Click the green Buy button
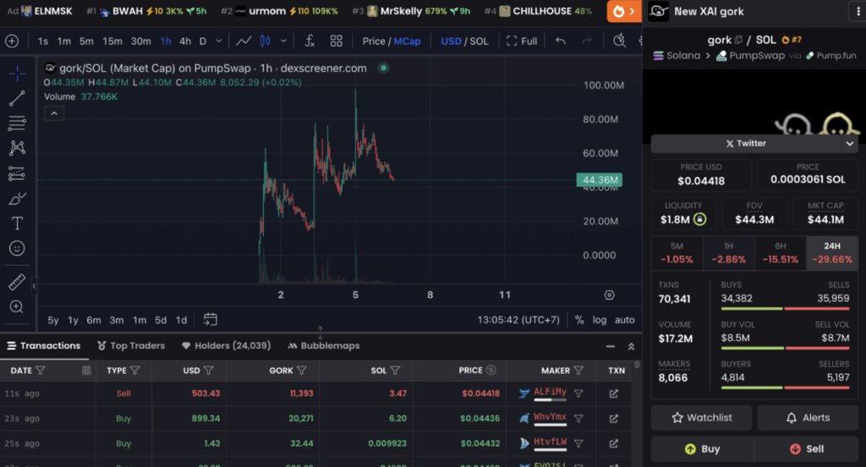Image resolution: width=866 pixels, height=467 pixels. coord(702,449)
